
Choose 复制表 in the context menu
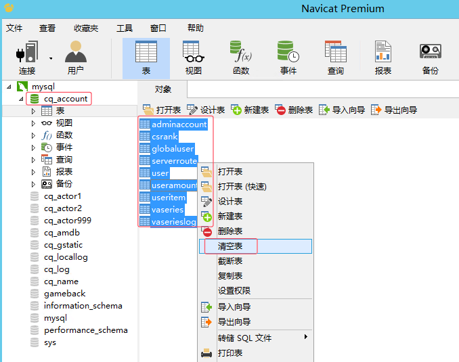pos(255,276)
